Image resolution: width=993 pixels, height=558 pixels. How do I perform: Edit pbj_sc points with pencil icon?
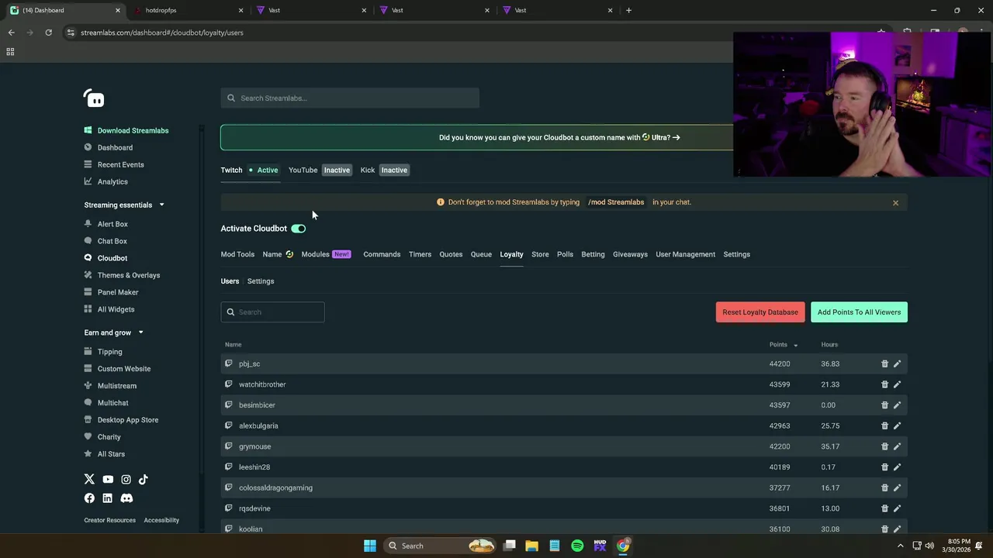(x=897, y=363)
